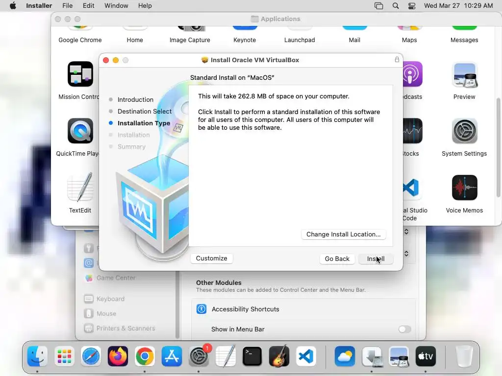The image size is (502, 376).
Task: Open Stocks app in Applications window
Action: coord(413,131)
